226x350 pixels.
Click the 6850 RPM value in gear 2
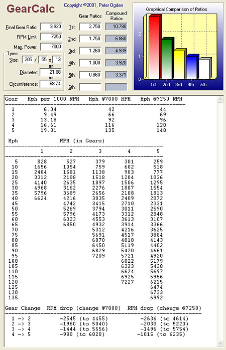pos(69,224)
